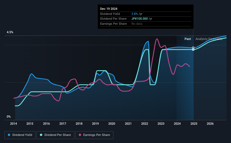The height and width of the screenshot is (143, 231).
Task: Select the 2021 x-axis label
Action: tap(128, 124)
